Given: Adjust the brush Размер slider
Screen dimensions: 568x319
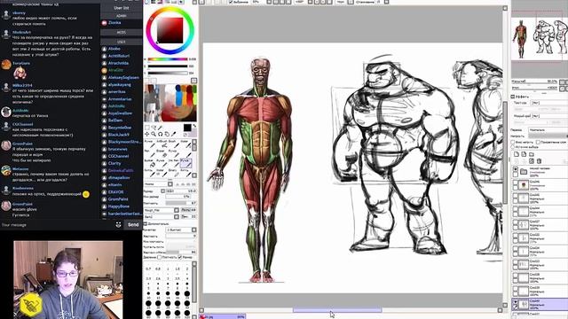Looking at the screenshot, I should 181,191.
